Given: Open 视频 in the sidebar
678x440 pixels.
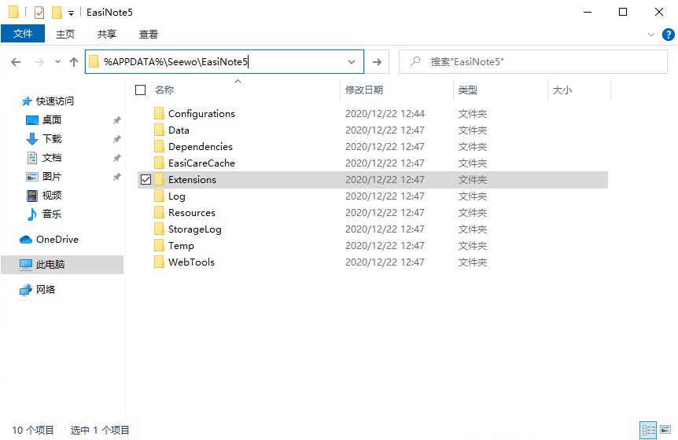Looking at the screenshot, I should (x=51, y=196).
